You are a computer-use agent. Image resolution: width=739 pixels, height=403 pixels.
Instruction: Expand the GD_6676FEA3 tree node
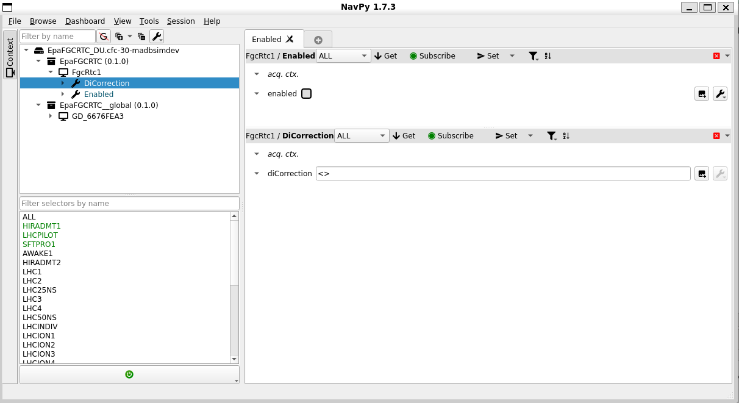(51, 116)
